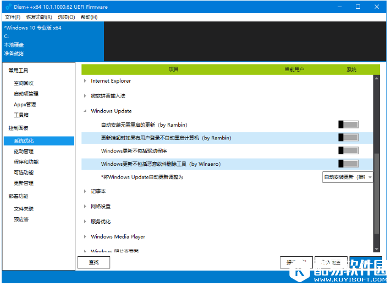Click the 查找 button
391x286 pixels.
click(93, 262)
